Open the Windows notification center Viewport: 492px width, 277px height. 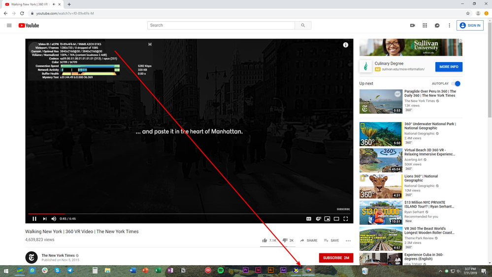(484, 271)
